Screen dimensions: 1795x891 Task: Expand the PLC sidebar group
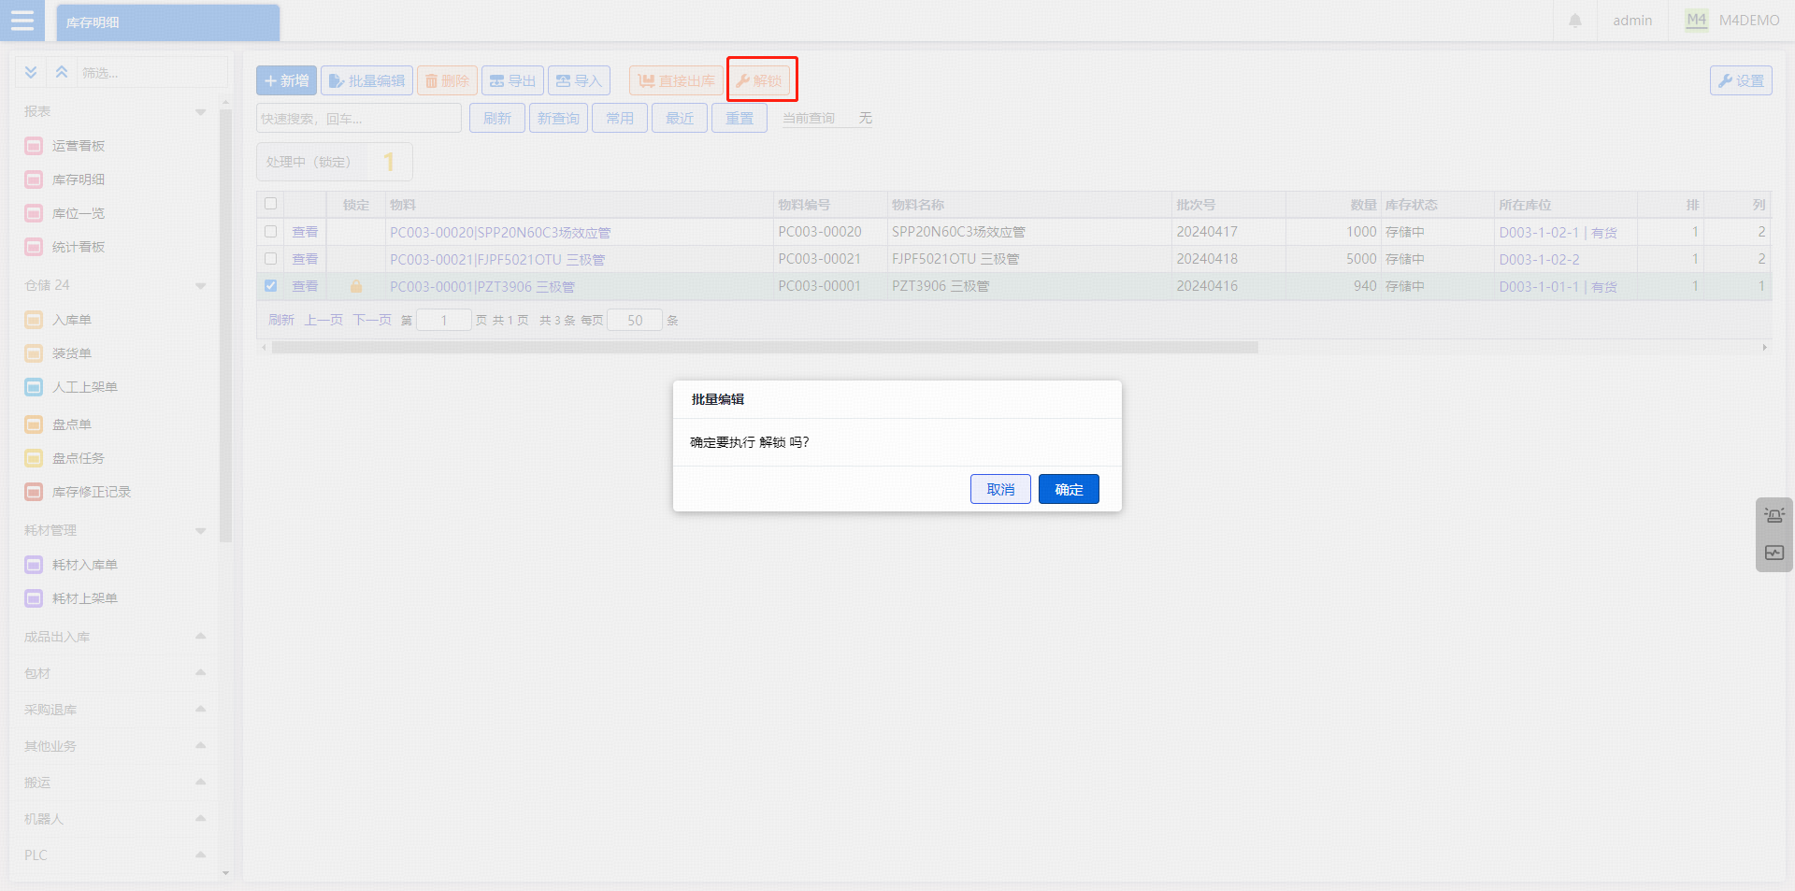(200, 855)
